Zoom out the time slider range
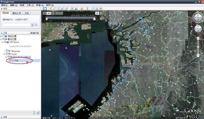 (x=57, y=13)
